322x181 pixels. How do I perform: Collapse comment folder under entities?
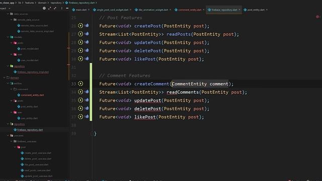[11, 89]
